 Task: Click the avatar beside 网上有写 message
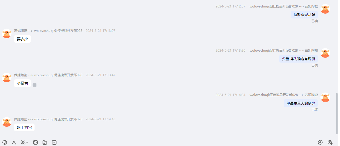tap(7, 122)
